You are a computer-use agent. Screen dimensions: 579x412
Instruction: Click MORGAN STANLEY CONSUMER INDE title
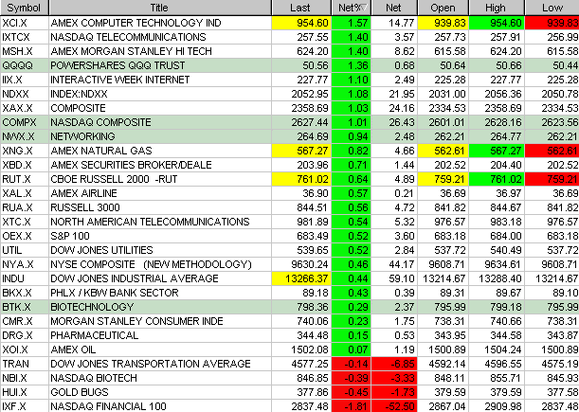tap(136, 321)
